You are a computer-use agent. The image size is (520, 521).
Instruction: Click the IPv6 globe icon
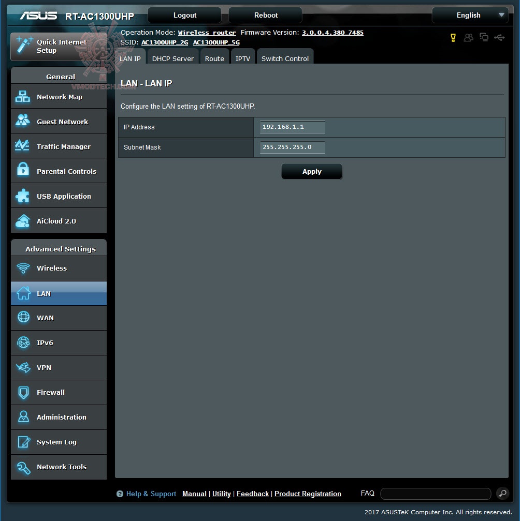tap(23, 342)
